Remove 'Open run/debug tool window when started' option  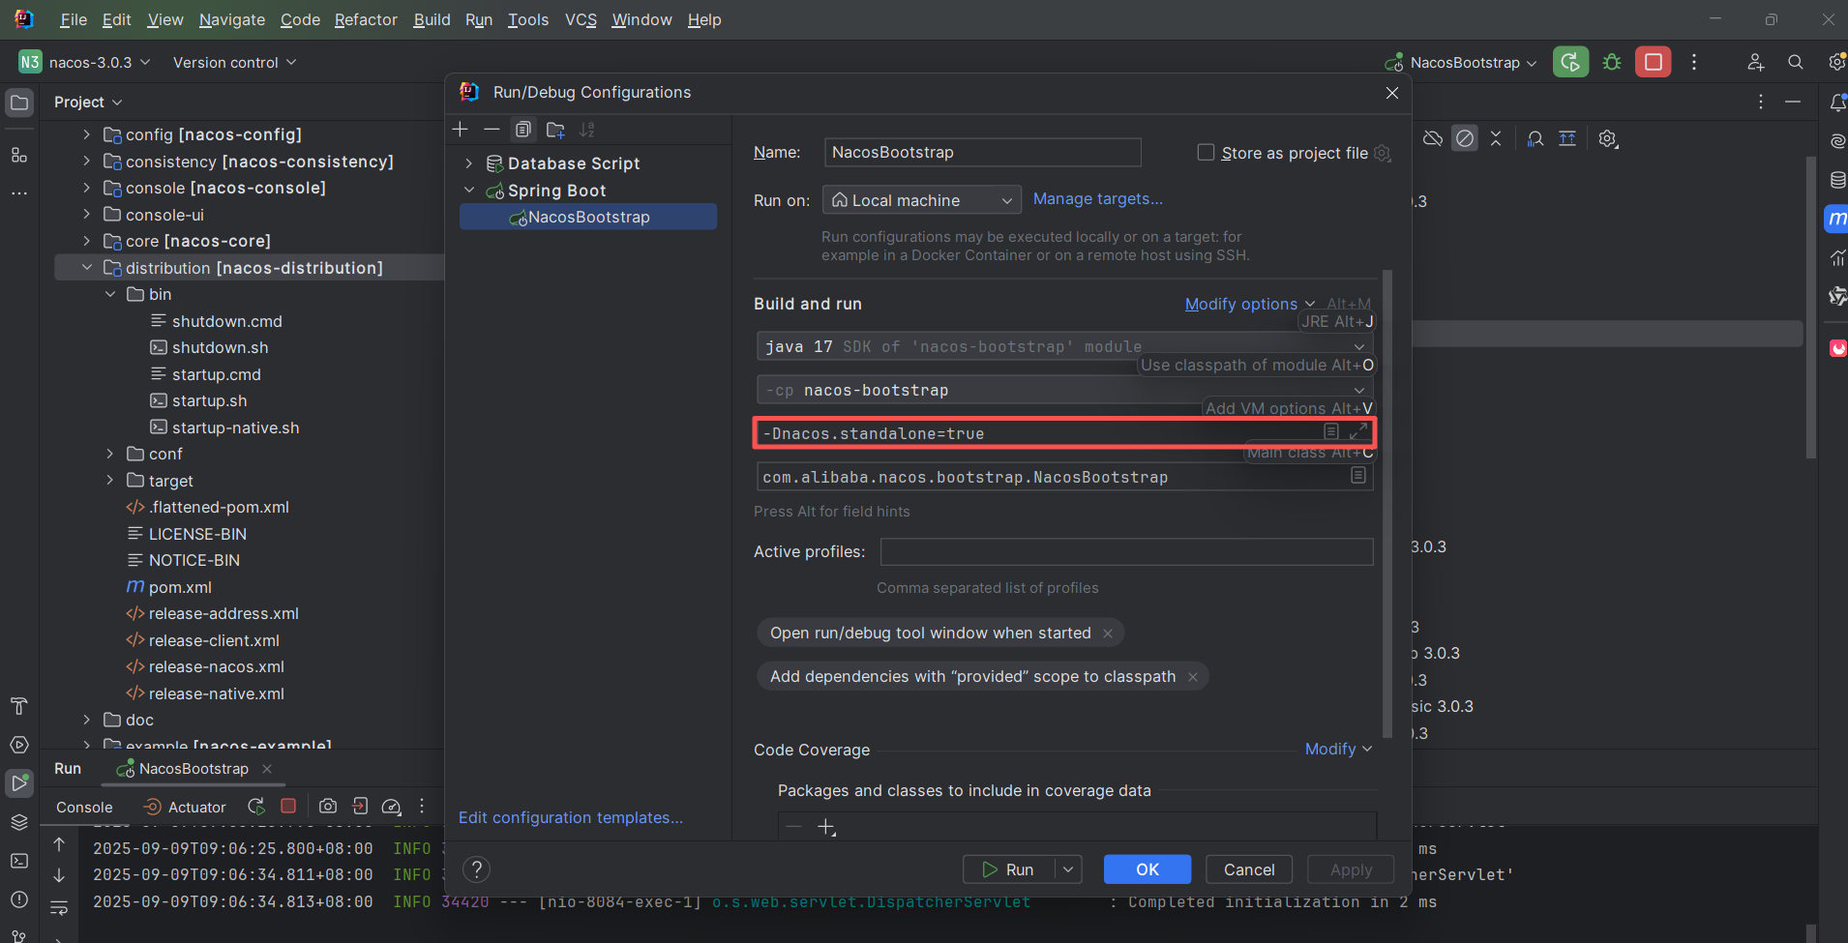(x=1108, y=634)
